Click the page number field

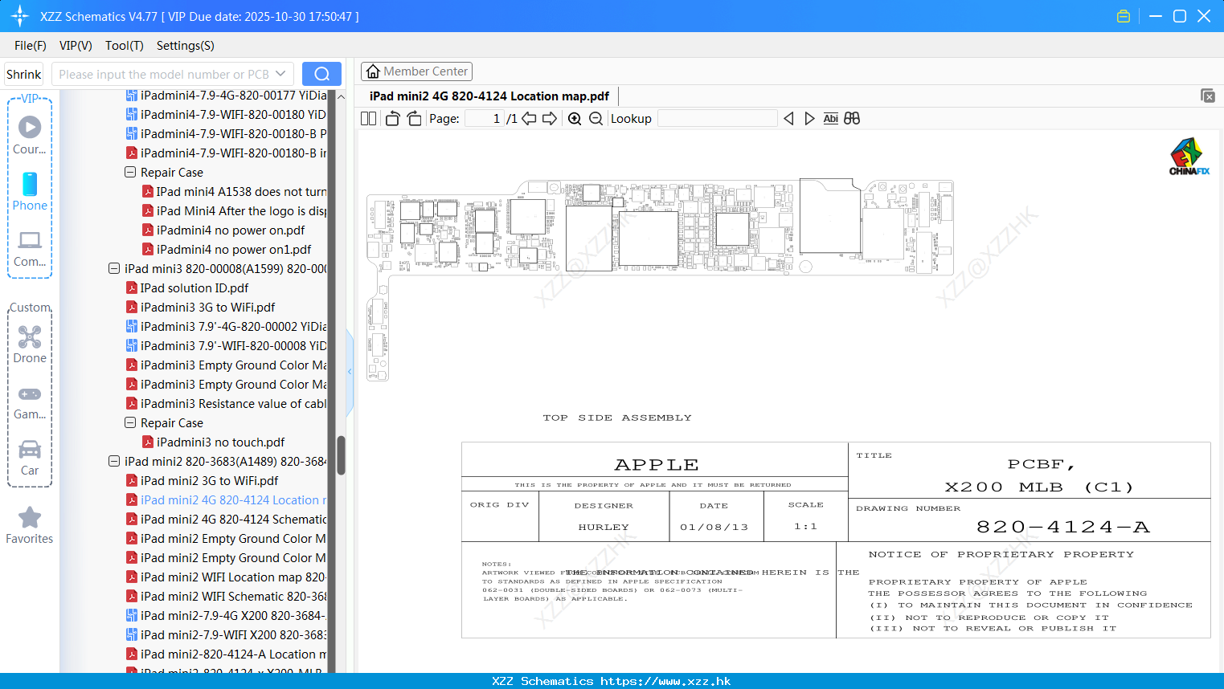click(x=485, y=119)
